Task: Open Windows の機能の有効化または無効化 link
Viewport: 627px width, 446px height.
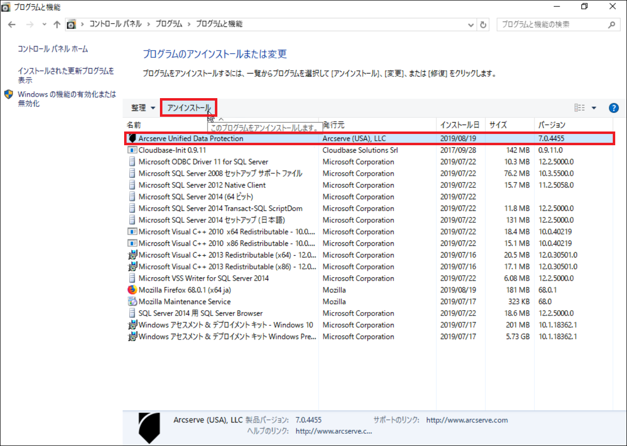Action: pyautogui.click(x=67, y=99)
